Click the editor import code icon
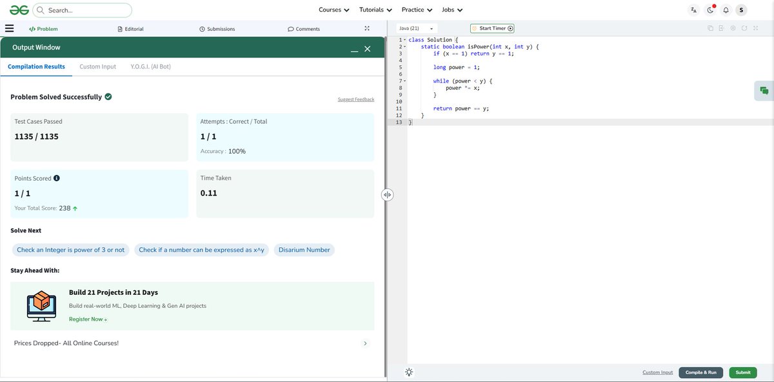 [722, 28]
